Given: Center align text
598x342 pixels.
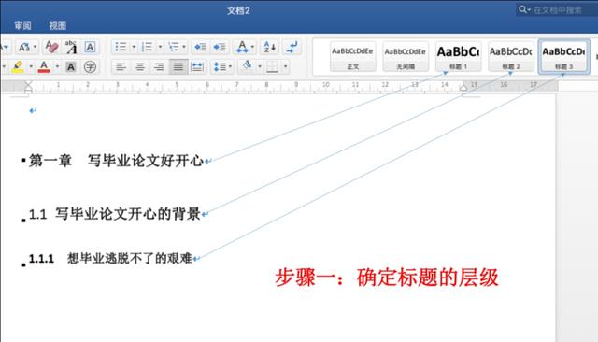Looking at the screenshot, I should click(x=140, y=67).
